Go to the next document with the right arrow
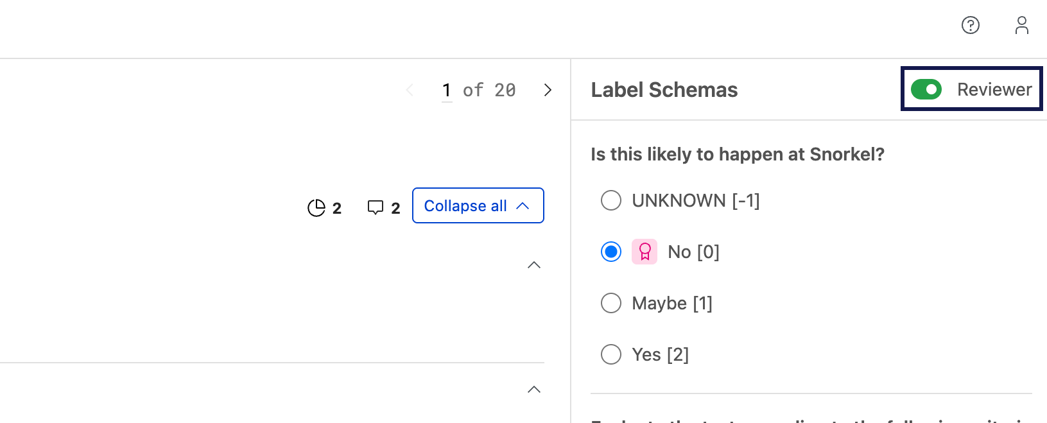The height and width of the screenshot is (423, 1047). click(548, 90)
